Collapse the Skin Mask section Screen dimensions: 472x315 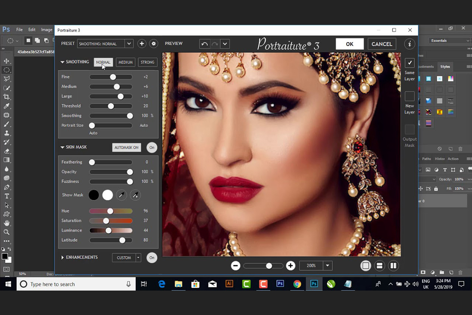tap(63, 147)
